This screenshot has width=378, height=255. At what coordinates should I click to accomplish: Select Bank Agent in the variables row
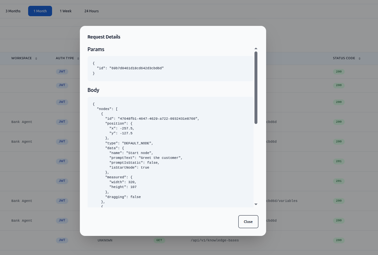[x=22, y=201]
